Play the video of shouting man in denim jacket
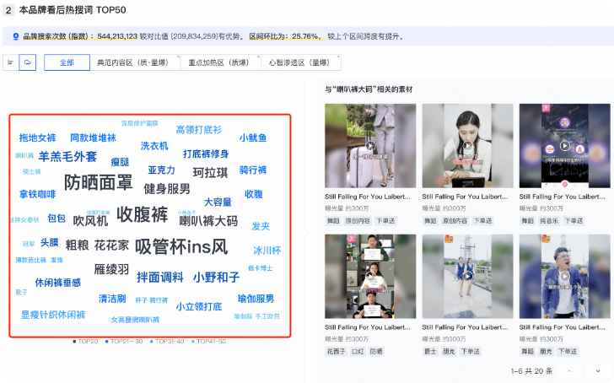The image size is (614, 383). (565, 277)
